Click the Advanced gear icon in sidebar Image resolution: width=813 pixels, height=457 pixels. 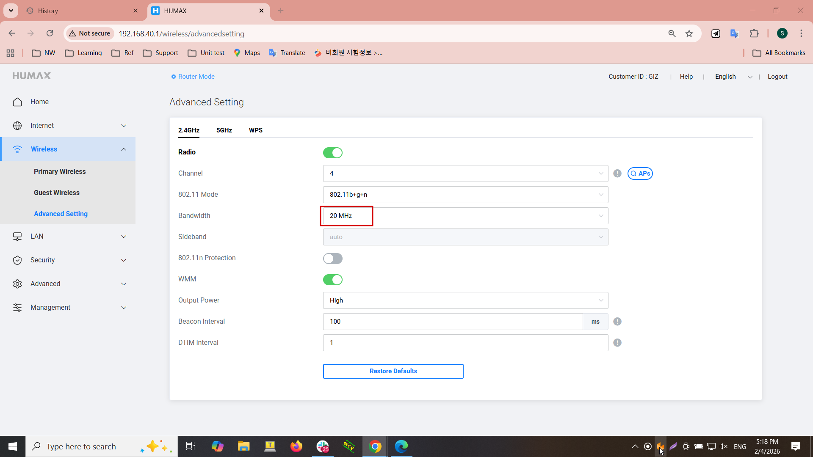[17, 284]
